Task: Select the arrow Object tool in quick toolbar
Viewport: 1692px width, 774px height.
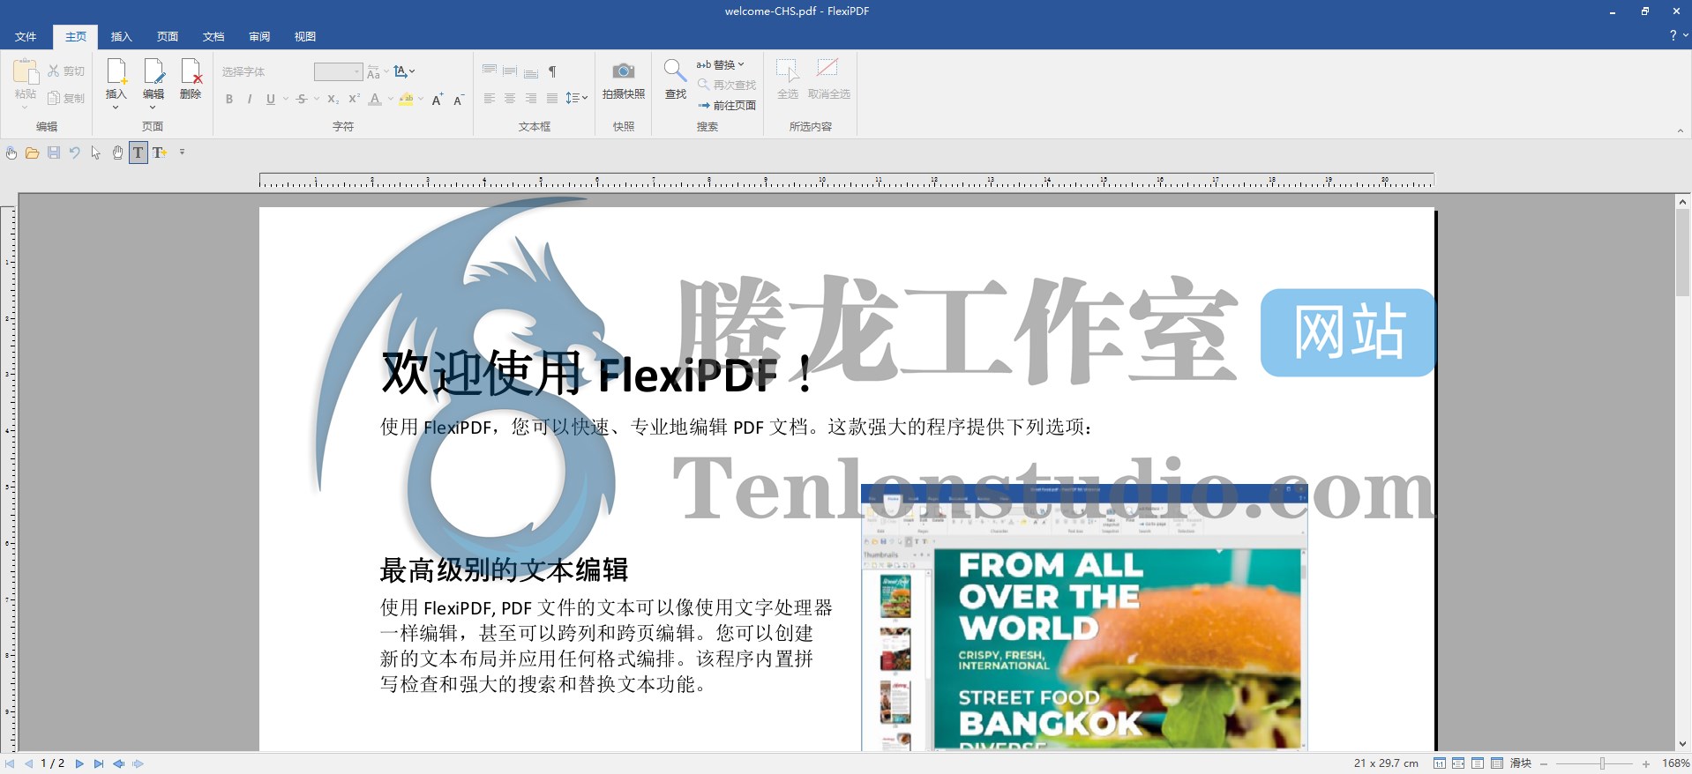Action: point(96,153)
